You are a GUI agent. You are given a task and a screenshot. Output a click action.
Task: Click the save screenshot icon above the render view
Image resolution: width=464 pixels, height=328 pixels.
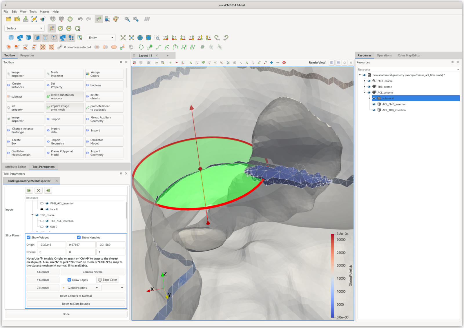click(x=149, y=63)
